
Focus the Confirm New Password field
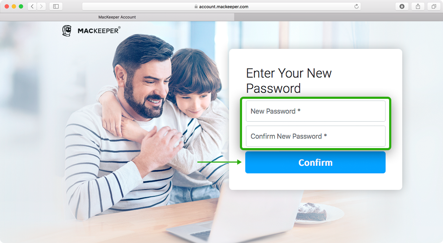tap(316, 136)
